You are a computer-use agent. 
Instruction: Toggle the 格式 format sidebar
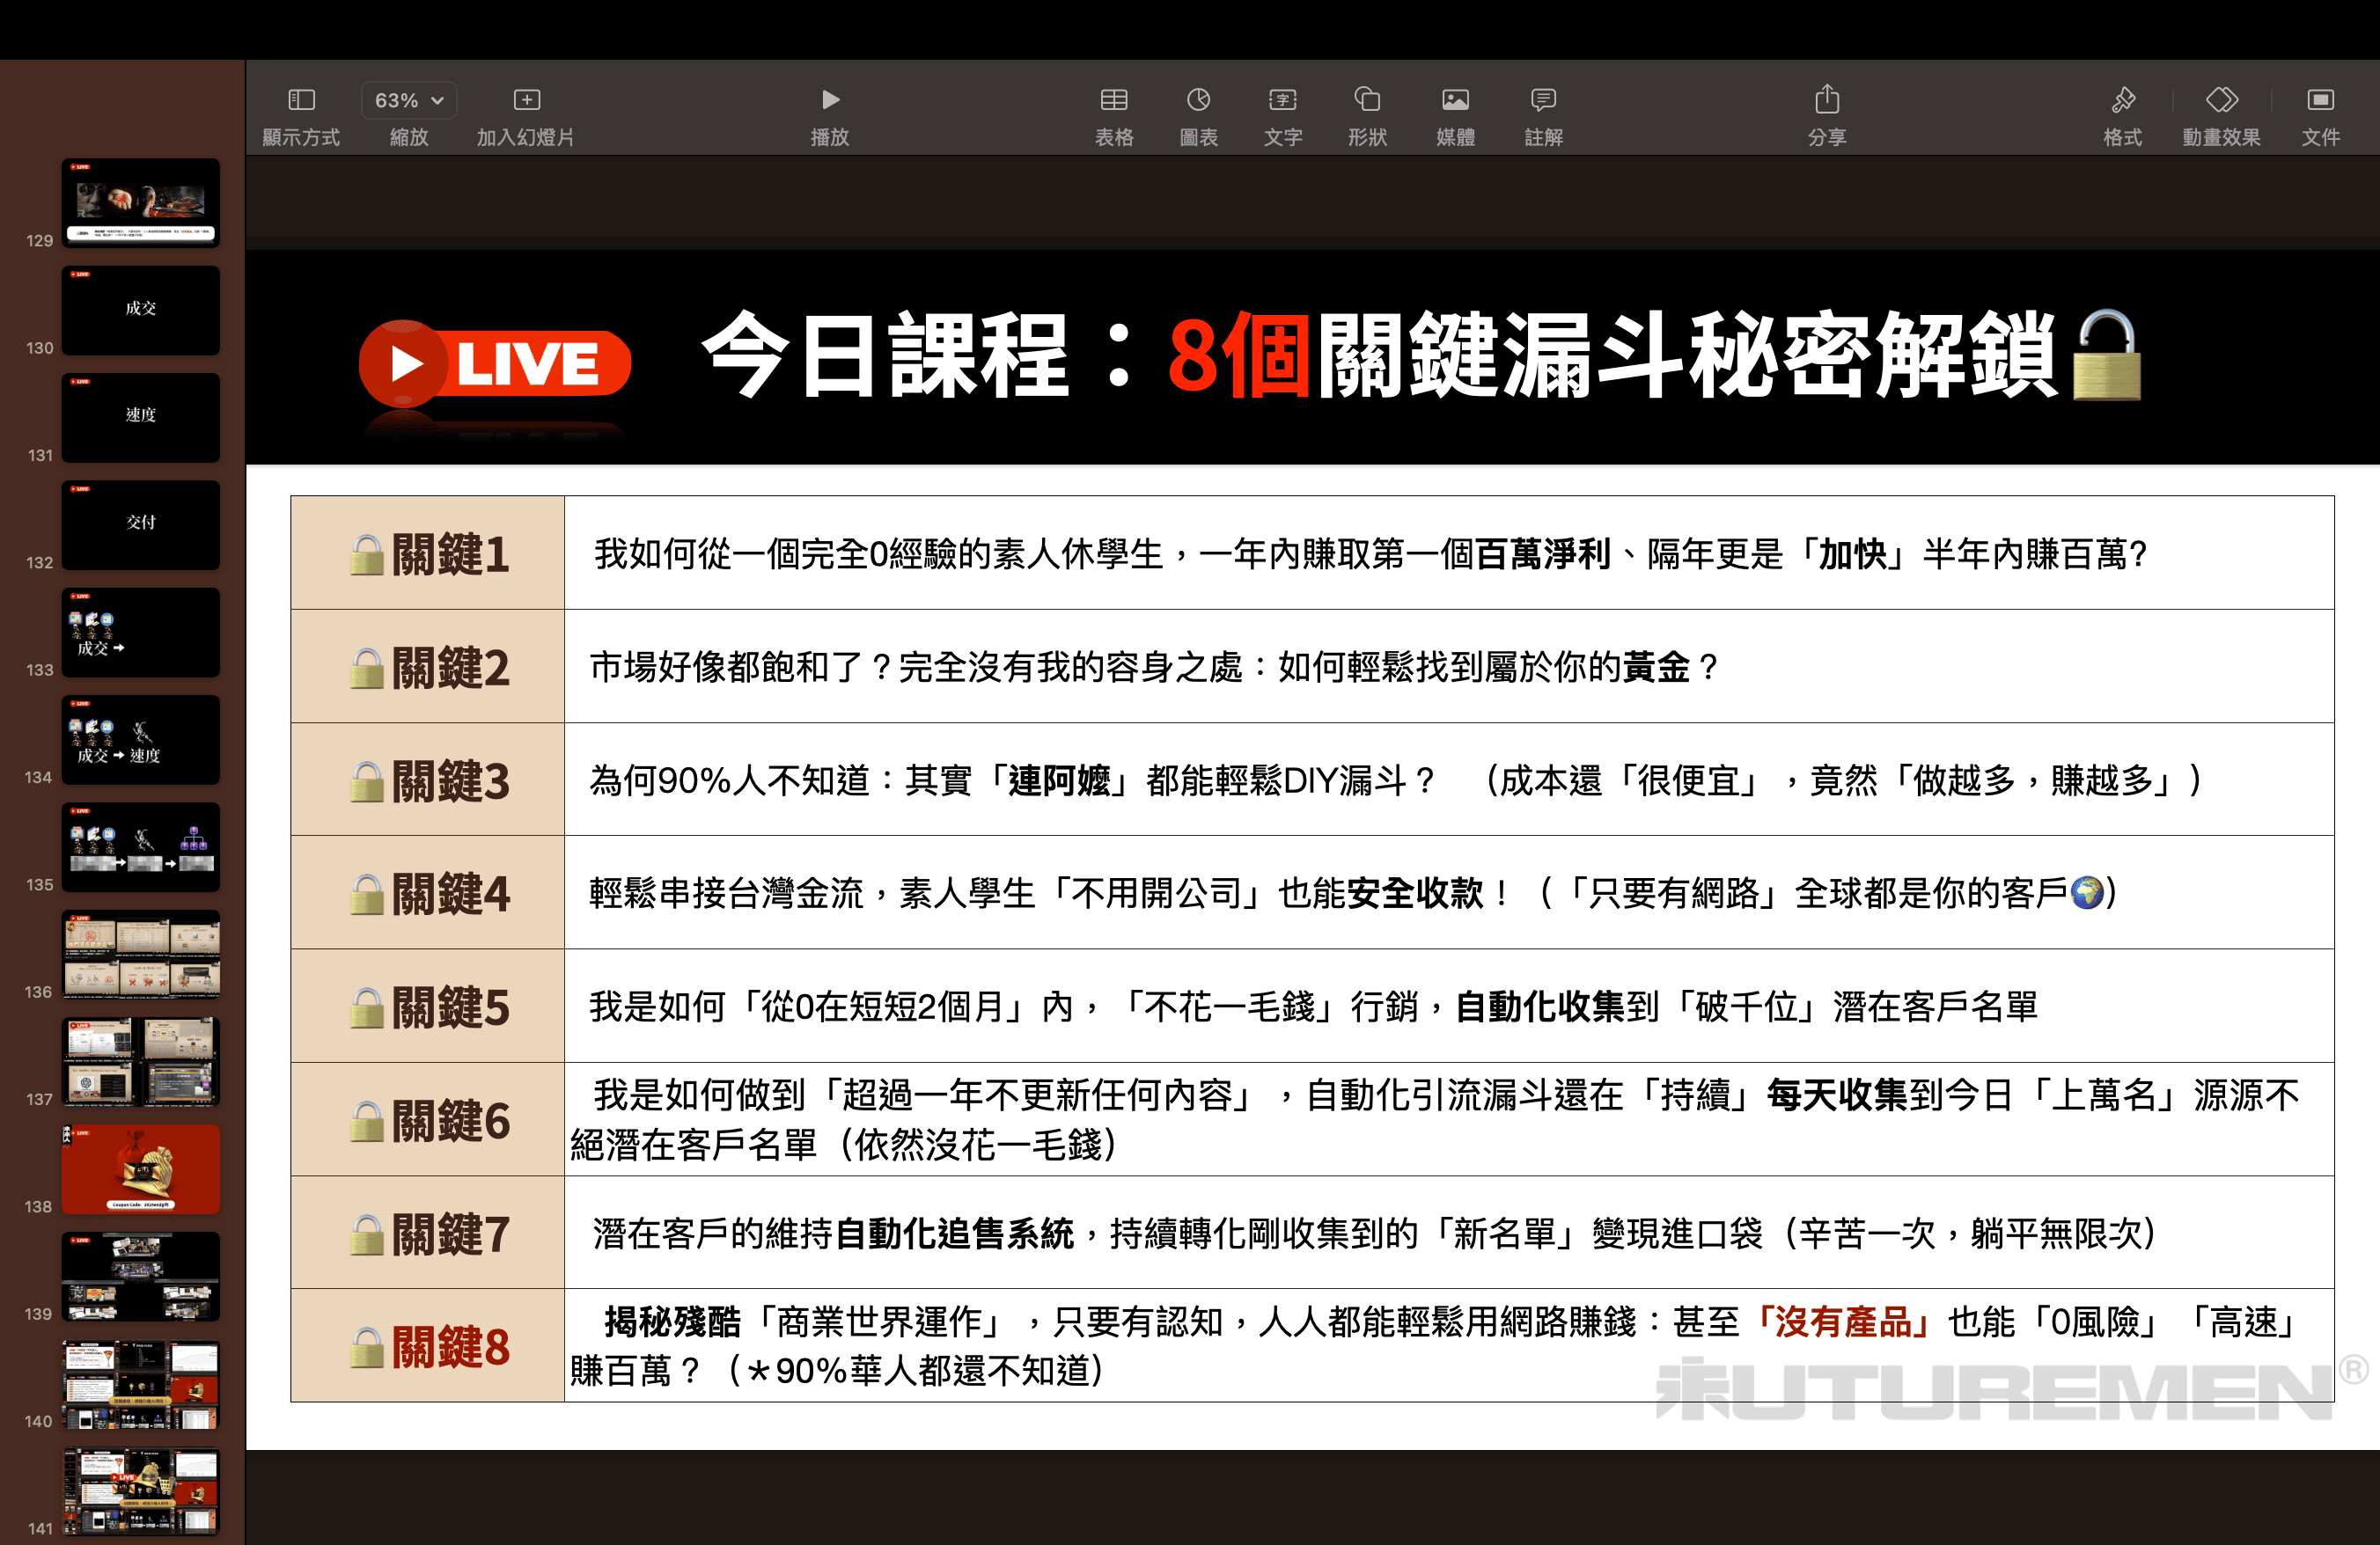2122,100
